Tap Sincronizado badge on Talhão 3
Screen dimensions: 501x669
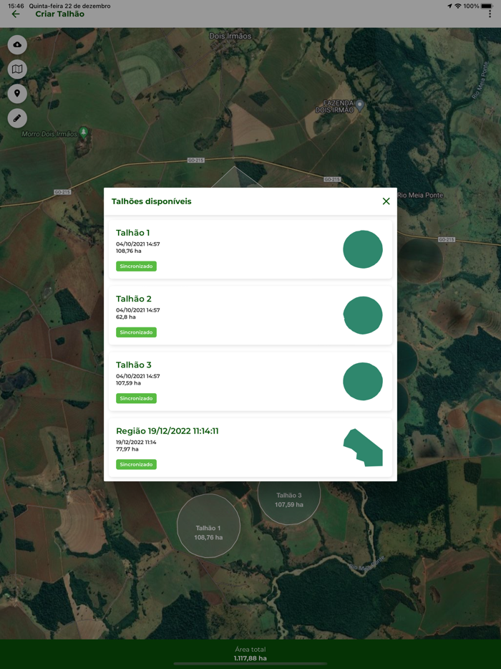click(x=136, y=398)
